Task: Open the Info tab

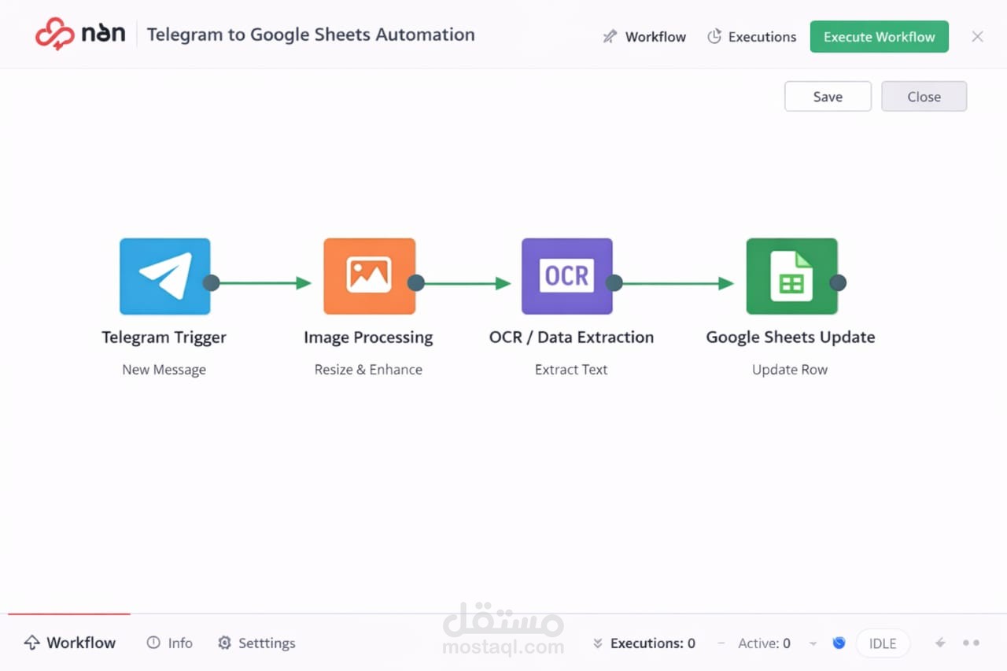Action: point(169,643)
